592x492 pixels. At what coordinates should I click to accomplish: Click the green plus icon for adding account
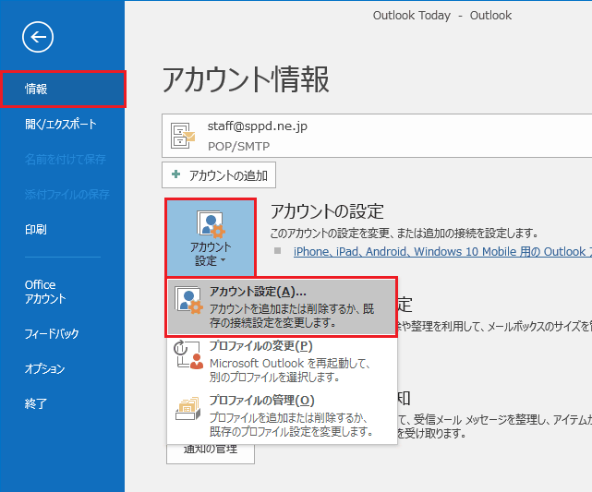pyautogui.click(x=176, y=174)
